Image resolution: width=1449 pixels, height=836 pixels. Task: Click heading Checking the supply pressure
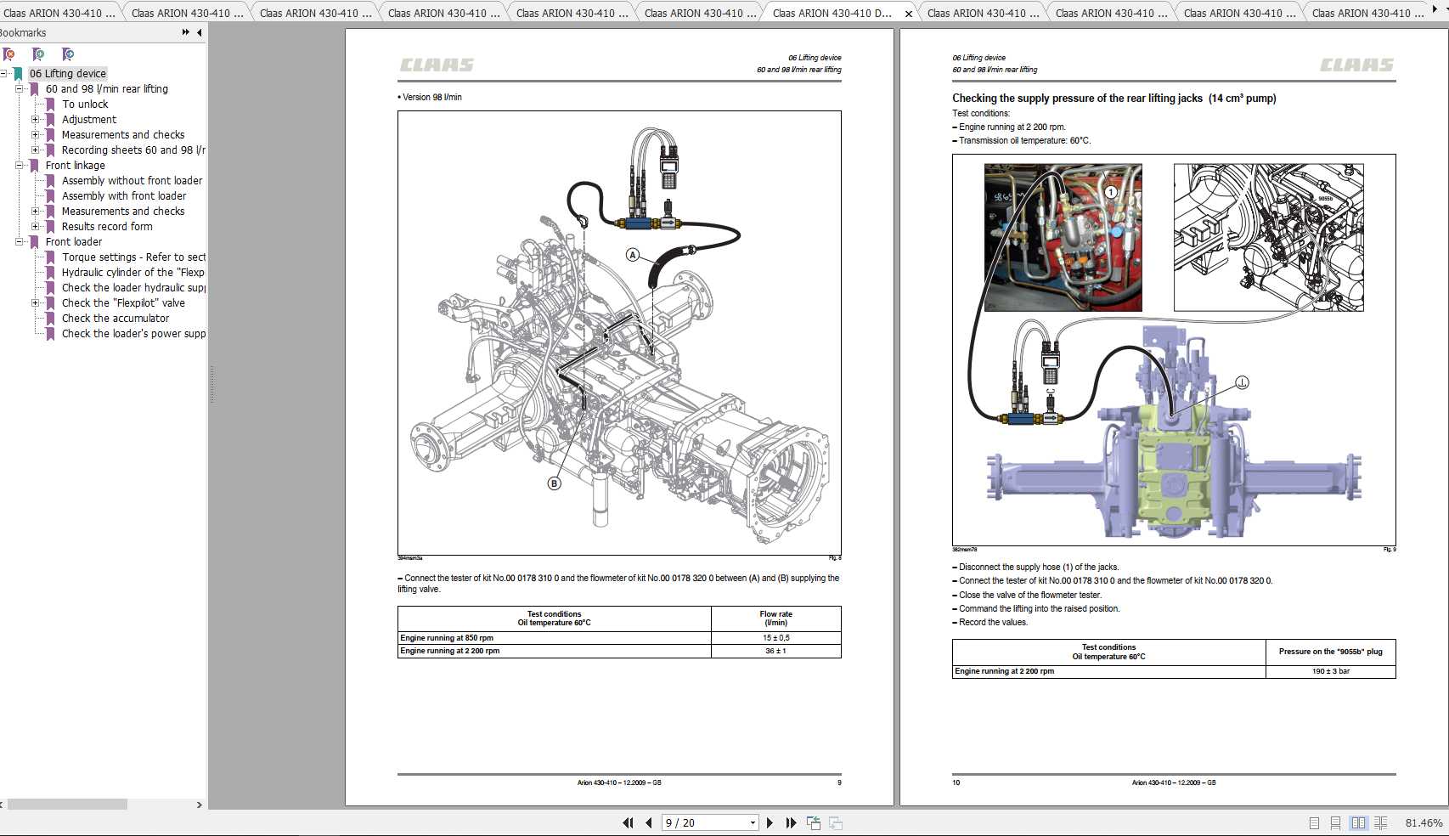(x=1114, y=99)
